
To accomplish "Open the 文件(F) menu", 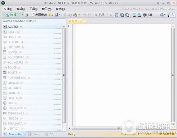I will click(8, 9).
